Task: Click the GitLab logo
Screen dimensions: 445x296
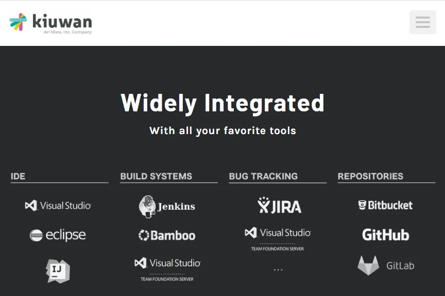Action: pos(386,266)
